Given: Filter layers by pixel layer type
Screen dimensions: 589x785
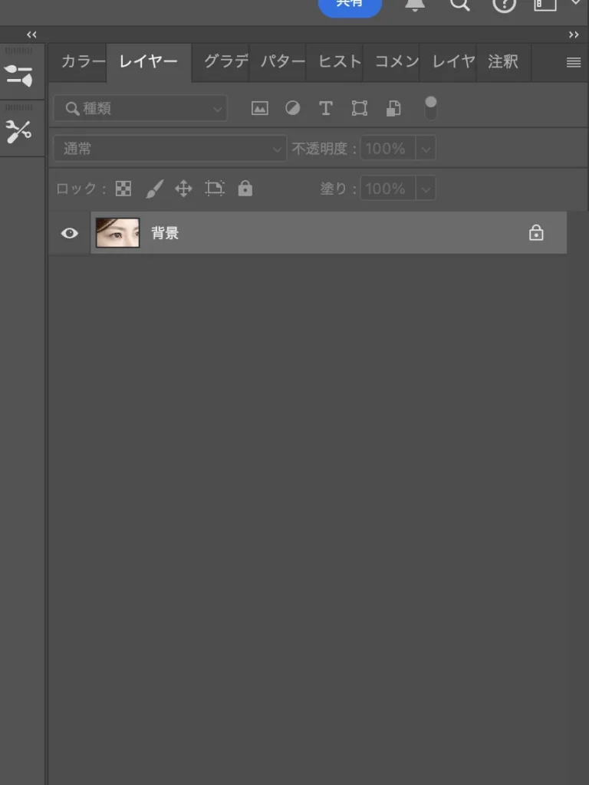Looking at the screenshot, I should pyautogui.click(x=260, y=109).
